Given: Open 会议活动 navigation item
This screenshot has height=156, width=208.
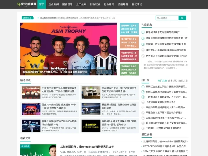Looking at the screenshot, I should [137, 4].
